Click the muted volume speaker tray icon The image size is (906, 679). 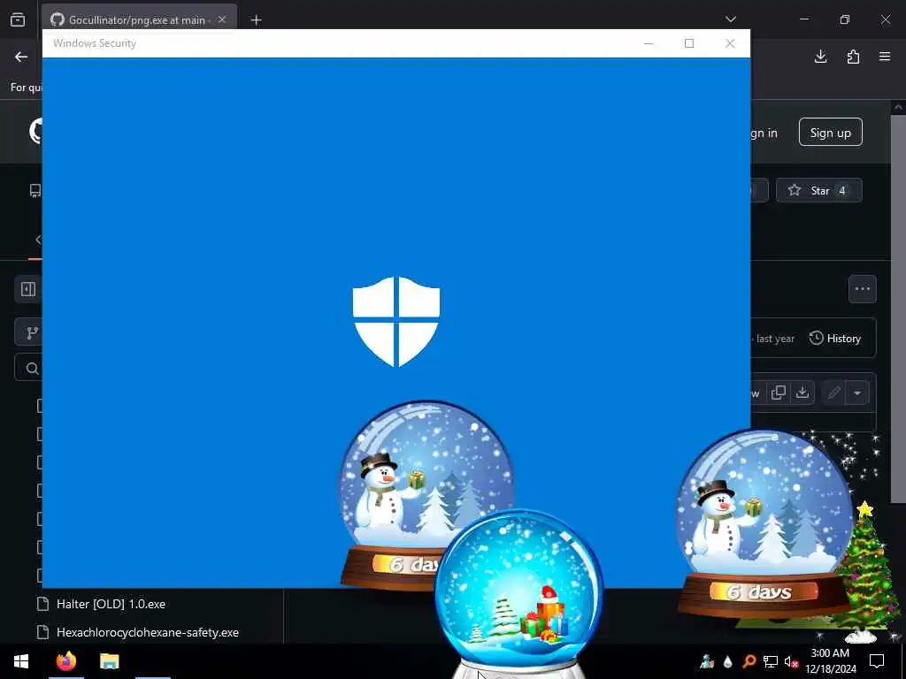[791, 661]
